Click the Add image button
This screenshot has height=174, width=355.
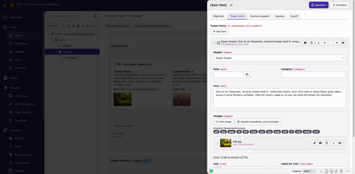(x=223, y=122)
